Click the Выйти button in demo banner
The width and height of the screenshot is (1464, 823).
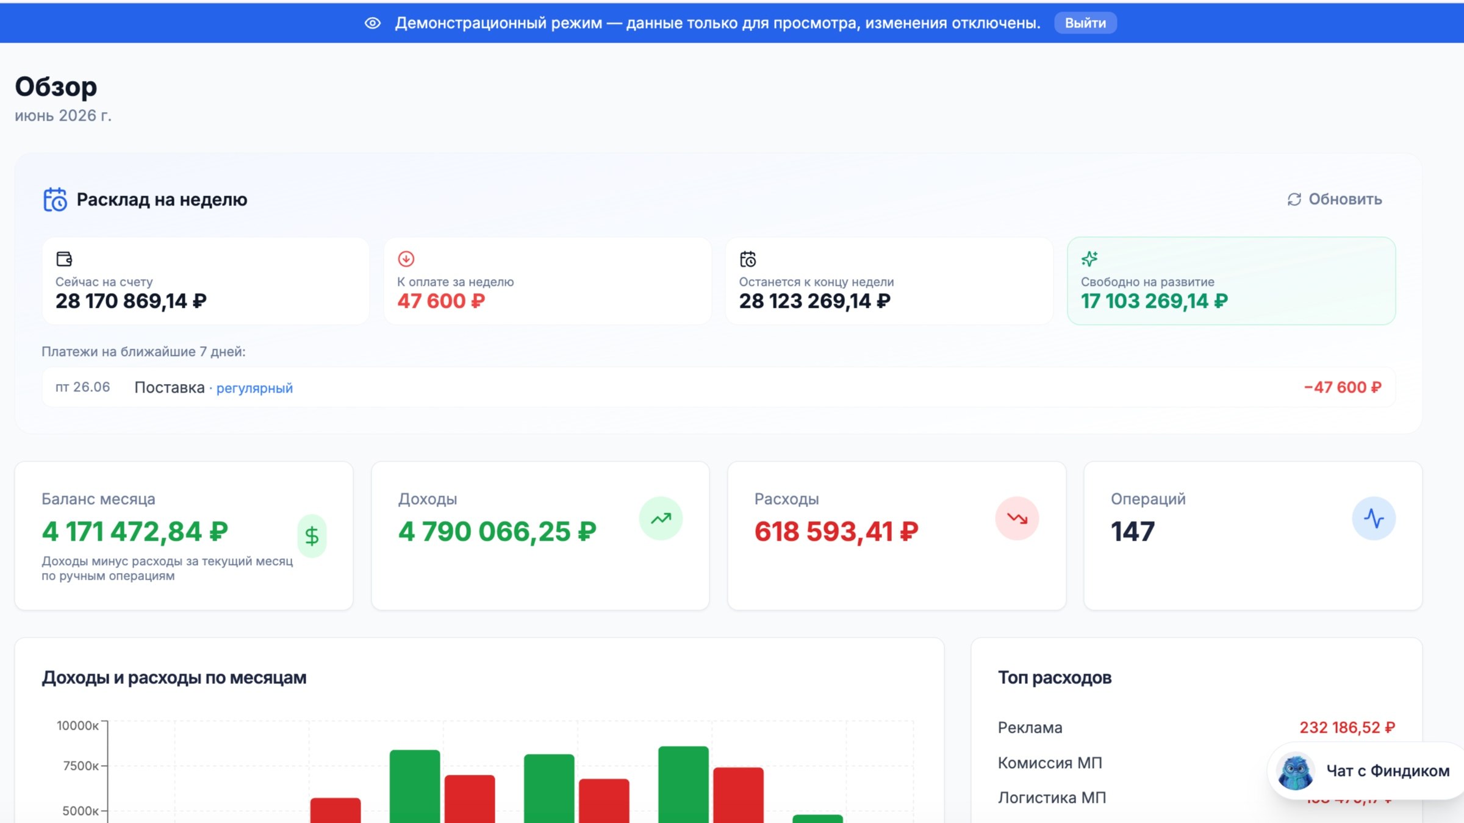tap(1085, 23)
